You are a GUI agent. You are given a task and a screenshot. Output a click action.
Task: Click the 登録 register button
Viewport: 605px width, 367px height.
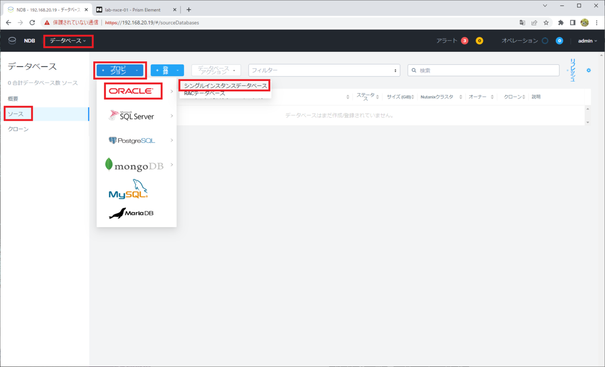167,70
